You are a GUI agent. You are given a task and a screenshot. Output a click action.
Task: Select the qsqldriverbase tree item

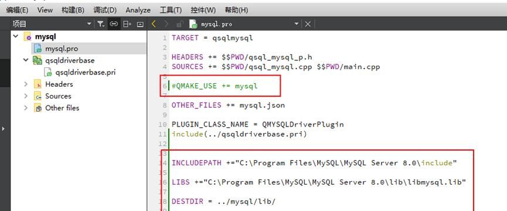coord(70,60)
